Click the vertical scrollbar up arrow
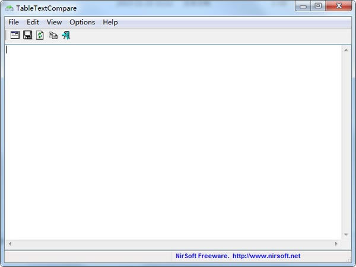This screenshot has height=267, width=356. (345, 50)
